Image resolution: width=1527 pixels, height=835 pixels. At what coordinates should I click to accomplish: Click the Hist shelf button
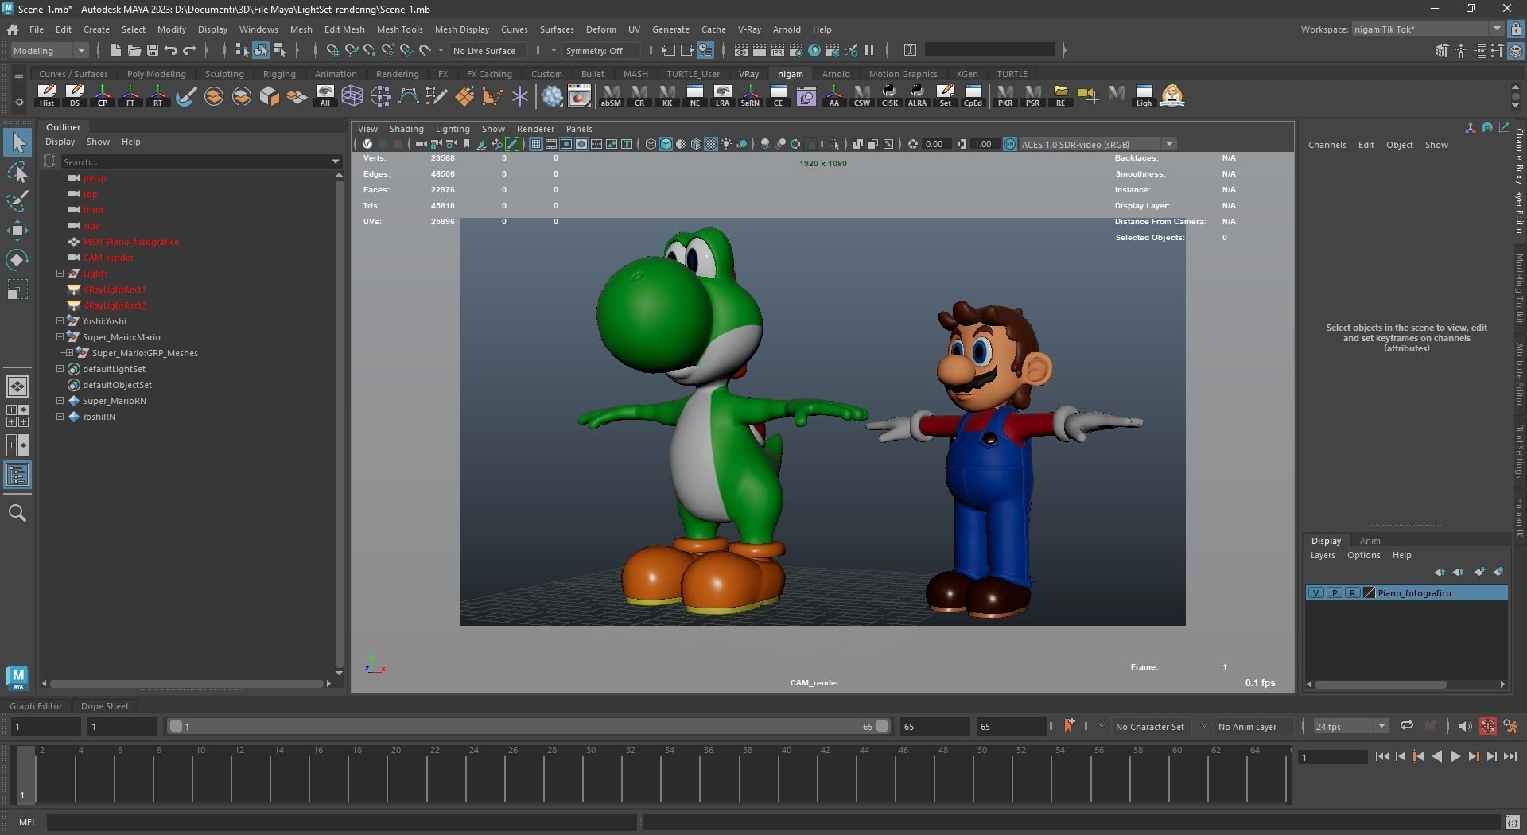pyautogui.click(x=47, y=95)
